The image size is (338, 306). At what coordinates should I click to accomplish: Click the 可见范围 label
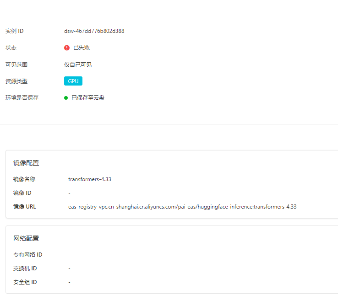(x=16, y=64)
